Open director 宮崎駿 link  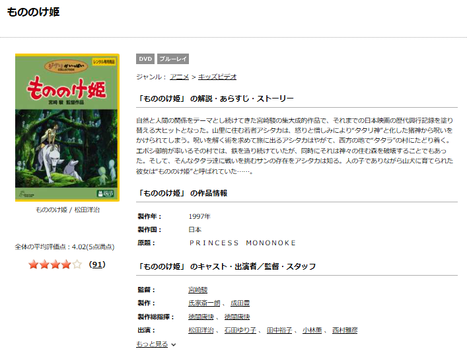pos(198,290)
